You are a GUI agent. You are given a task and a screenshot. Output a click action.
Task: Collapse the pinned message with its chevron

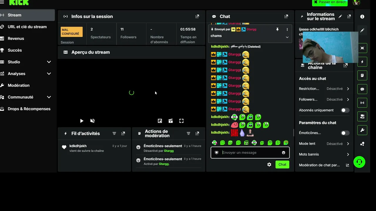287,37
